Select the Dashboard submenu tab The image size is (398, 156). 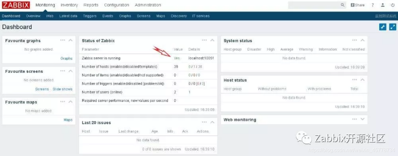11,16
